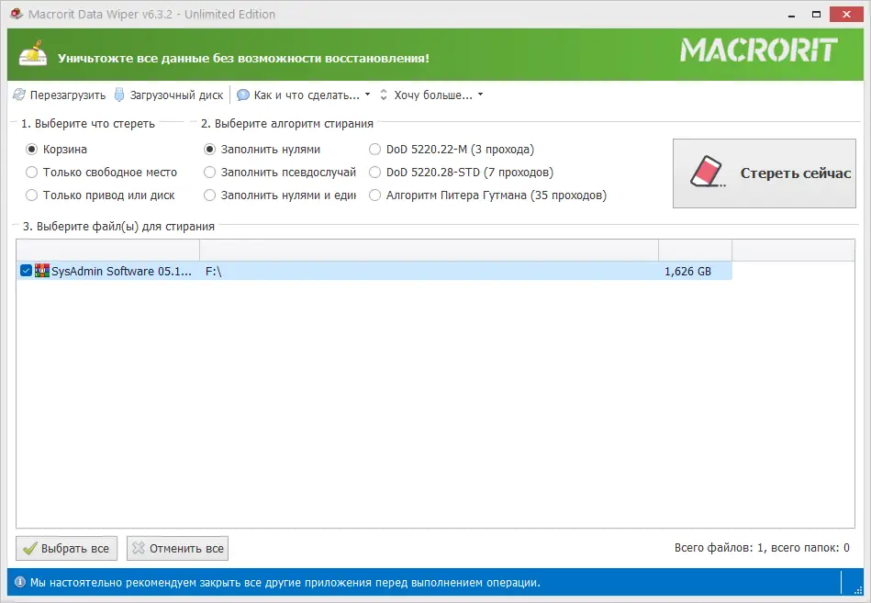Click the WinRAR archive icon of SysAdmin Software

point(41,271)
